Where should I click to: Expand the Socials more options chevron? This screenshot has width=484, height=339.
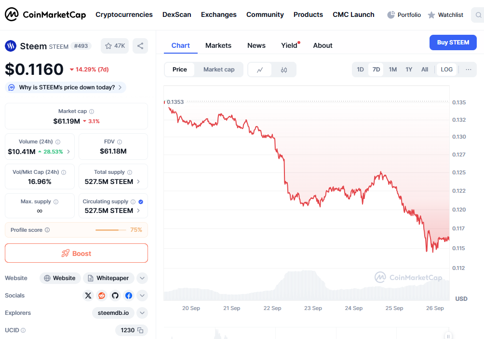coord(142,296)
